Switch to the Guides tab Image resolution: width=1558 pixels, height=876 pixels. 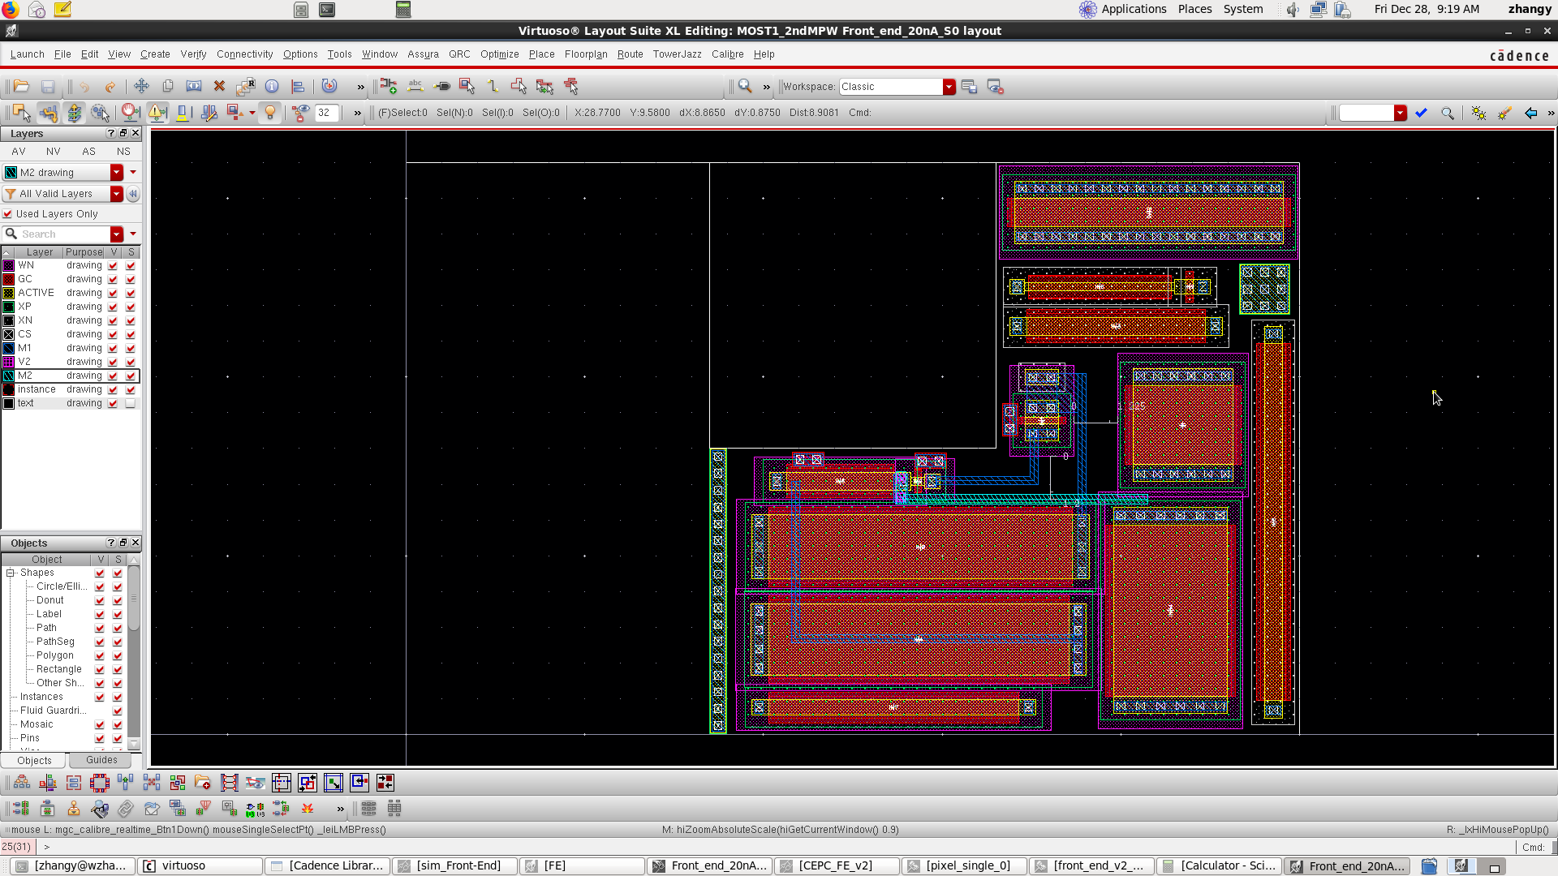tap(101, 760)
